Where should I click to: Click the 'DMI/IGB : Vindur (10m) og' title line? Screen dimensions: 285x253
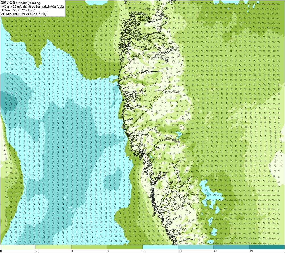(x=20, y=3)
